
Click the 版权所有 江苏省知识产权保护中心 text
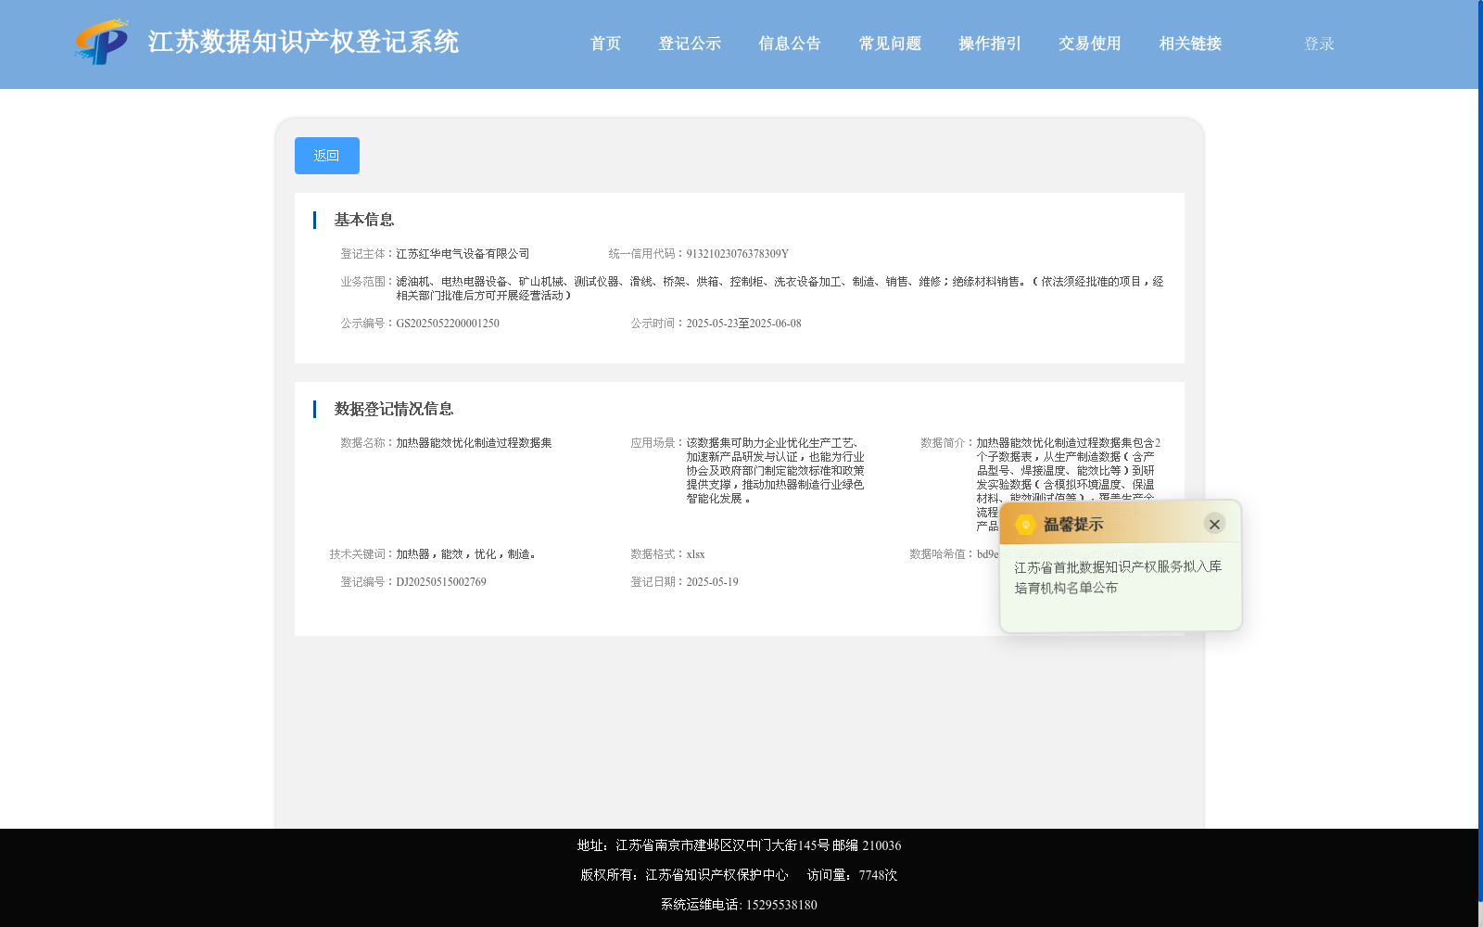684,875
